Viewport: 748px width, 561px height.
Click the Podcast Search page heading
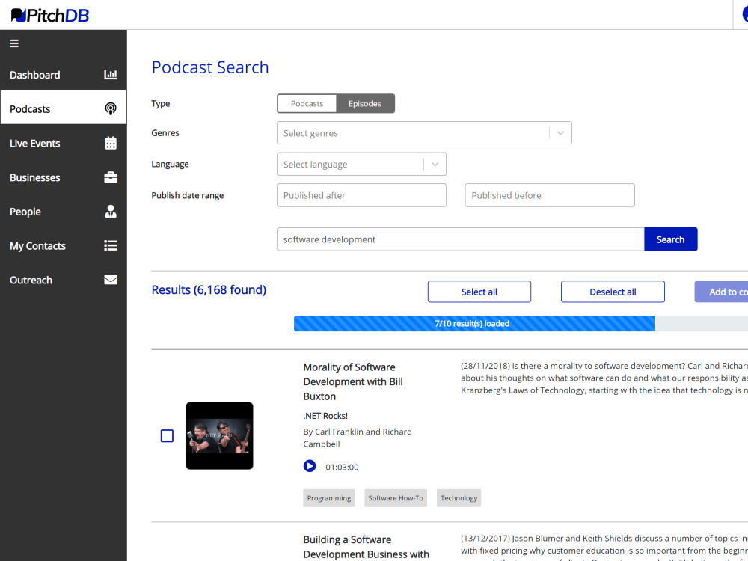point(210,67)
